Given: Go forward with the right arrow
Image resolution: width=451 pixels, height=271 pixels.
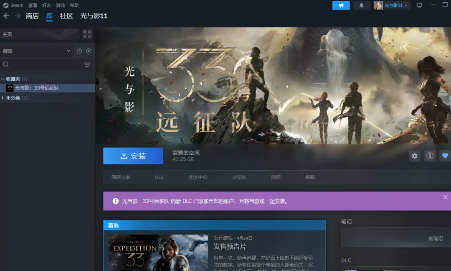Looking at the screenshot, I should coord(18,16).
